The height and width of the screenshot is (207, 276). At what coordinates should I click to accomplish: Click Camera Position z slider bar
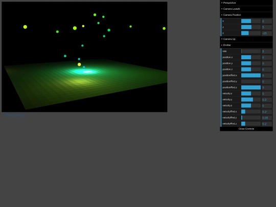(251, 33)
